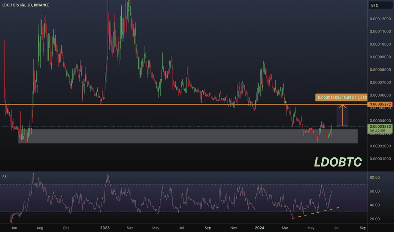Click the green 0.00003533 current price label
Screen dimensions: 394x232
[380, 127]
